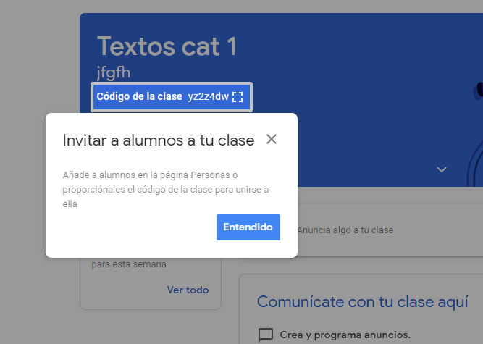
Task: Click the Código de la clase label
Action: (139, 97)
